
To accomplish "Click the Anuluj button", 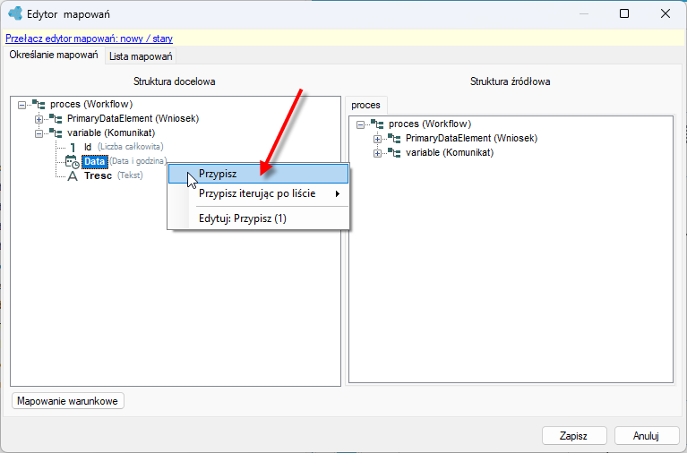I will pyautogui.click(x=647, y=435).
